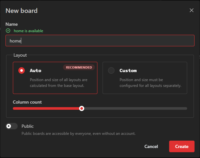Click the Public label text
Screen dimensions: 200x158
[x=28, y=126]
